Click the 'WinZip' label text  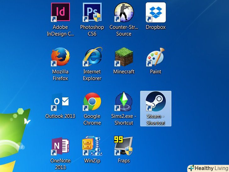click(x=92, y=161)
